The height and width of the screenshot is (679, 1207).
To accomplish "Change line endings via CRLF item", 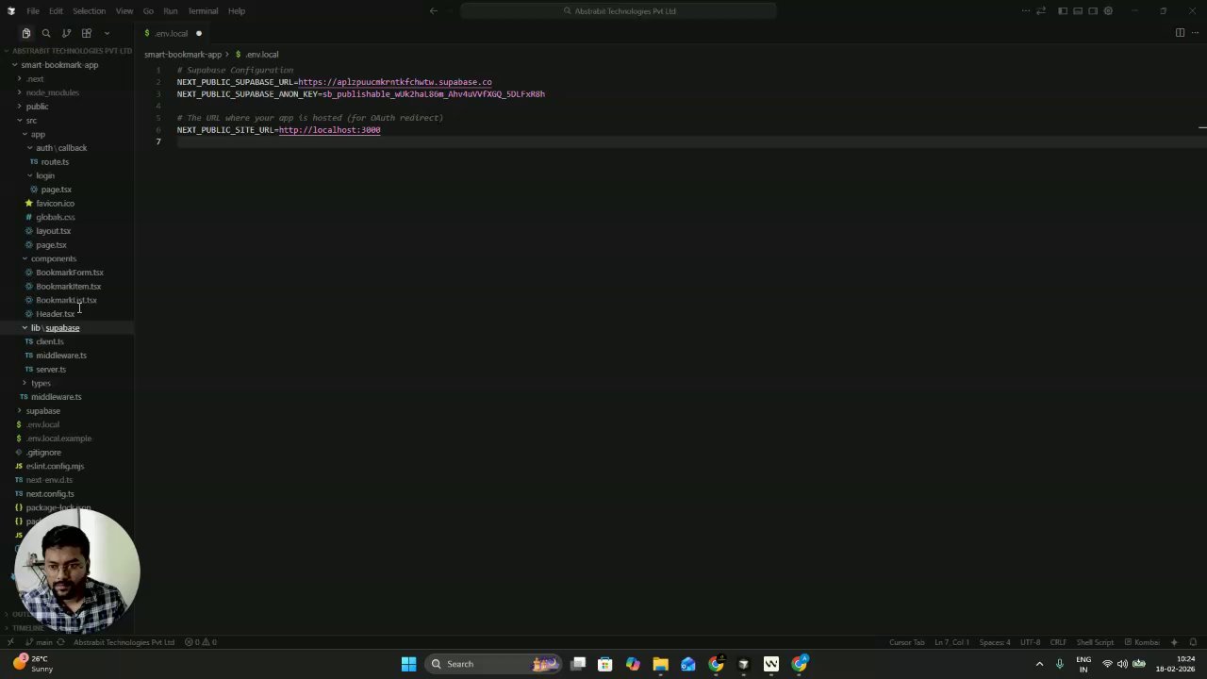I will pos(1058,642).
